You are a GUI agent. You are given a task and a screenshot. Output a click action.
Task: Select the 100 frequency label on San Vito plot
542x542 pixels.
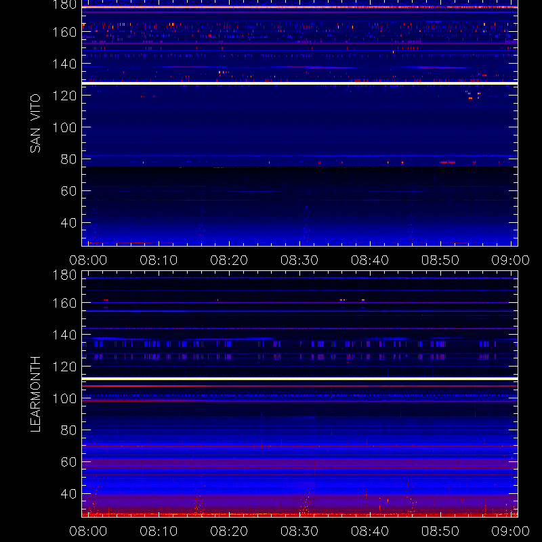(x=64, y=127)
